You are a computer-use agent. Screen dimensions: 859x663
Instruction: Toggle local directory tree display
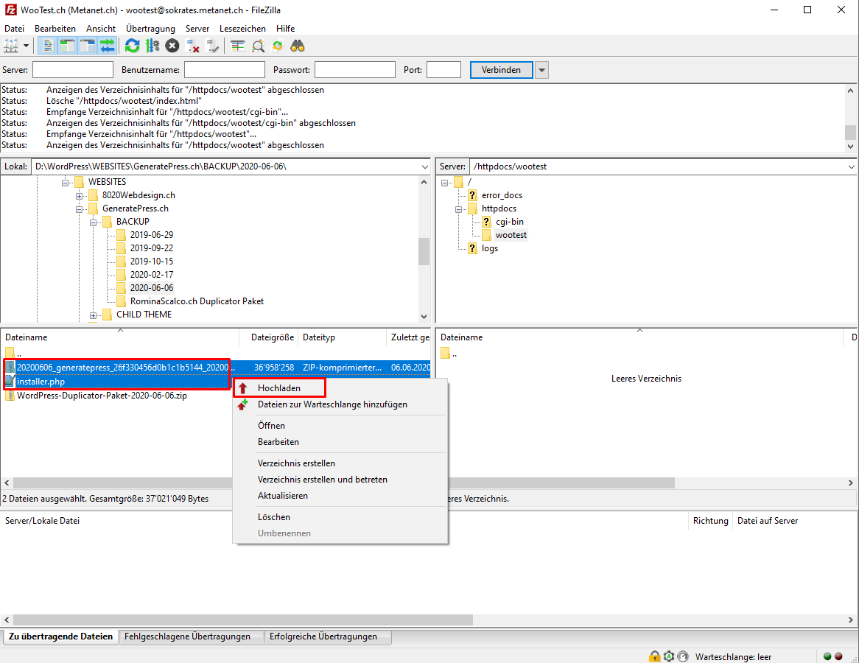pos(68,46)
